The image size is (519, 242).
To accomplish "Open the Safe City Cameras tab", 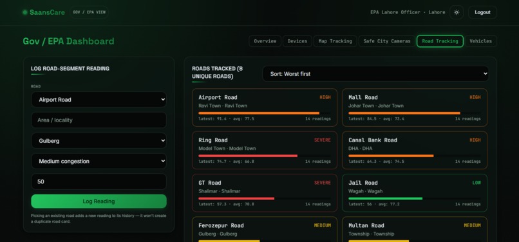I will (386, 41).
